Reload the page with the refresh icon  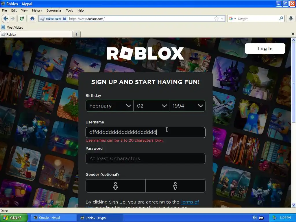coord(22,18)
